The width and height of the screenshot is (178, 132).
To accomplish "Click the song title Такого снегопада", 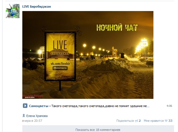I will (100, 106).
